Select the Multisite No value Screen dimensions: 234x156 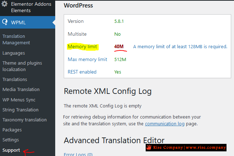coord(118,34)
